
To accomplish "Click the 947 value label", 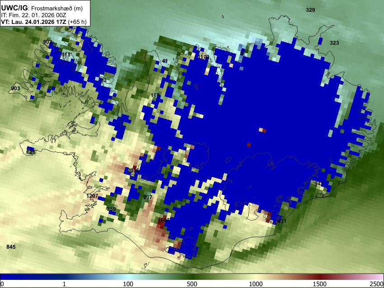I will point(319,184).
